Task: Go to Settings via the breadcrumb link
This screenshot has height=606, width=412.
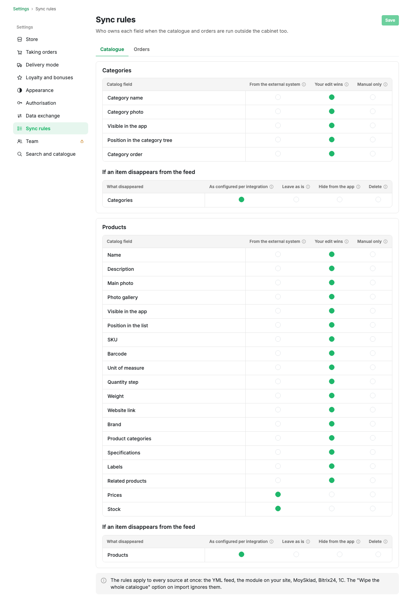Action: (x=21, y=9)
